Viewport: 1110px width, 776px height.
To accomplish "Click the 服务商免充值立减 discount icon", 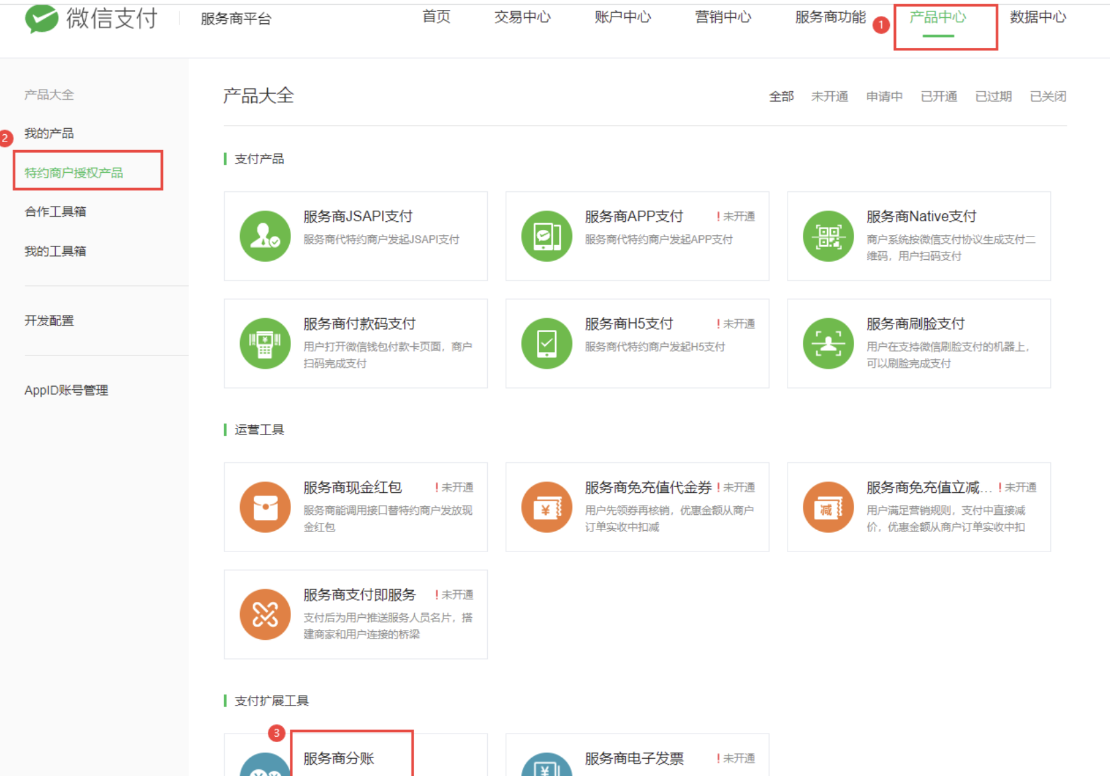I will point(828,508).
